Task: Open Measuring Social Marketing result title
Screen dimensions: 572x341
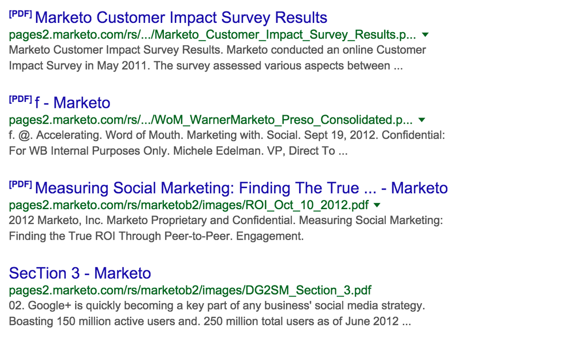Action: point(241,188)
